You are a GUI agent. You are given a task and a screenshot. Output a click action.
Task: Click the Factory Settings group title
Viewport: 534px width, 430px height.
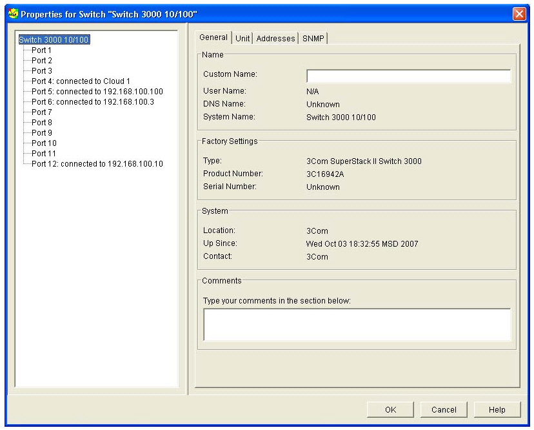230,141
